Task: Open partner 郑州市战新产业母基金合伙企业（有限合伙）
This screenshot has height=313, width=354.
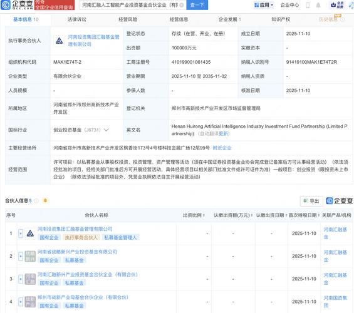Action: tap(83, 297)
